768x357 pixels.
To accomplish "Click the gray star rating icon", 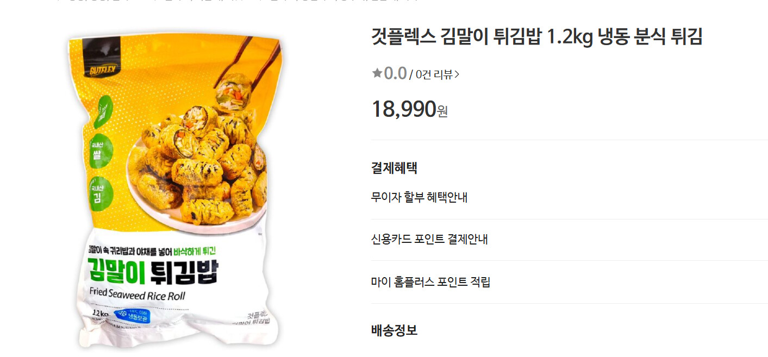I will [x=377, y=73].
